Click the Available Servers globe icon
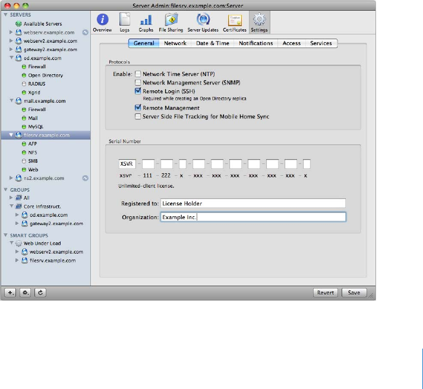Image resolution: width=423 pixels, height=389 pixels. (18, 24)
